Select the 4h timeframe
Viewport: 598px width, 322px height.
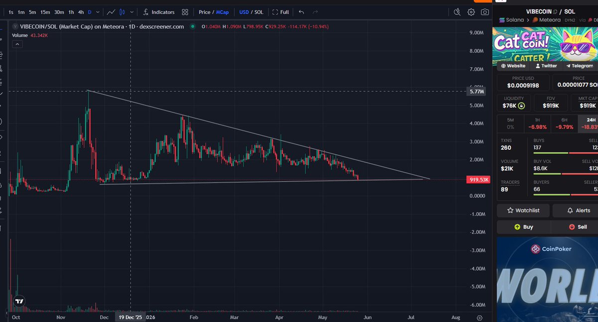click(x=81, y=12)
